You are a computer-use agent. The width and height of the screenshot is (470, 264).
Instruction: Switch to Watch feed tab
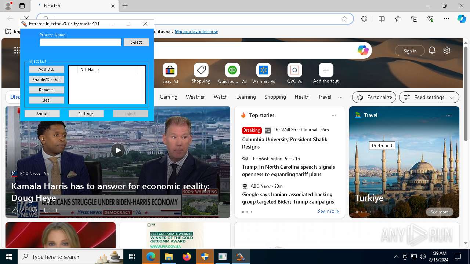pyautogui.click(x=221, y=97)
